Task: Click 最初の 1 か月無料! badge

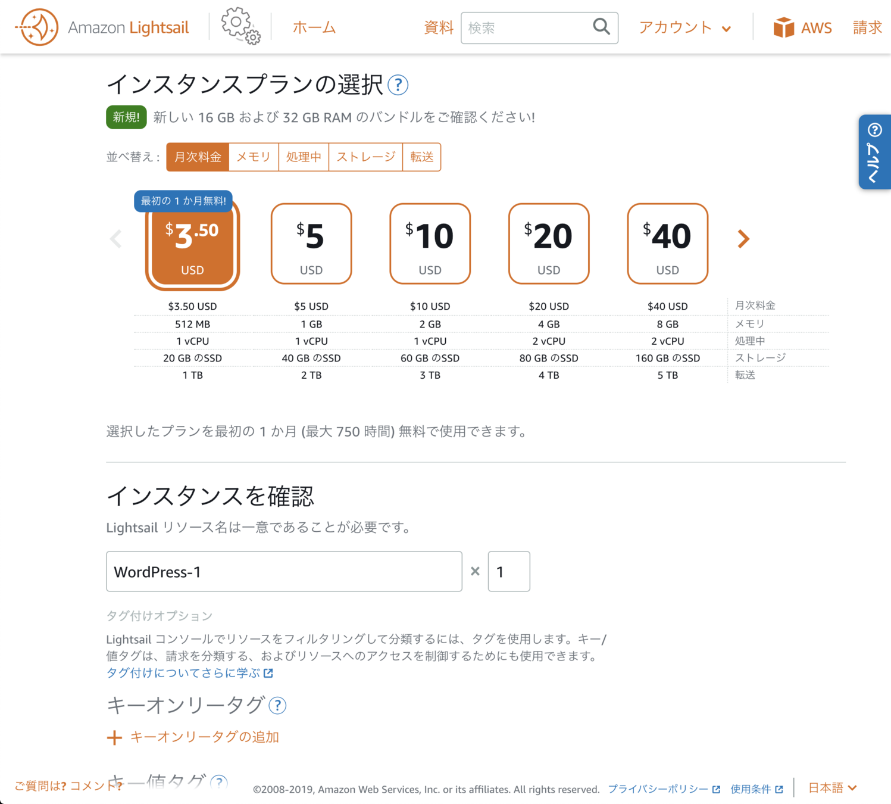Action: coord(183,201)
